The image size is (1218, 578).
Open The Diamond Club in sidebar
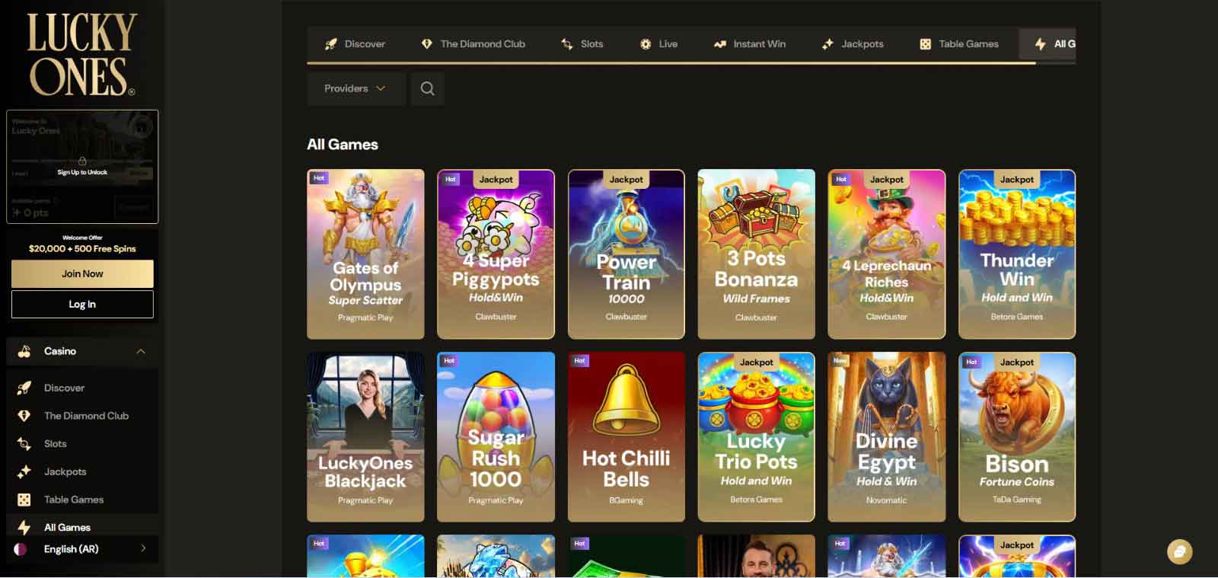(82, 416)
